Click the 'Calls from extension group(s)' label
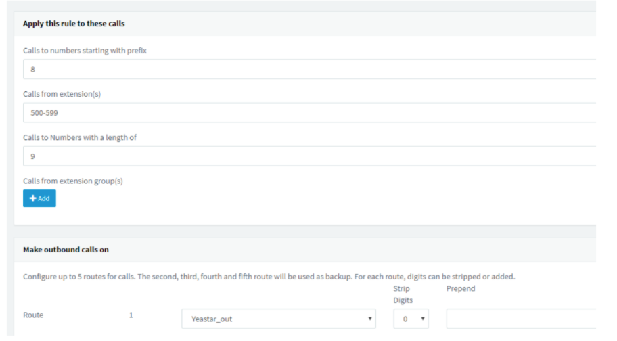Image resolution: width=617 pixels, height=341 pixels. pos(72,181)
